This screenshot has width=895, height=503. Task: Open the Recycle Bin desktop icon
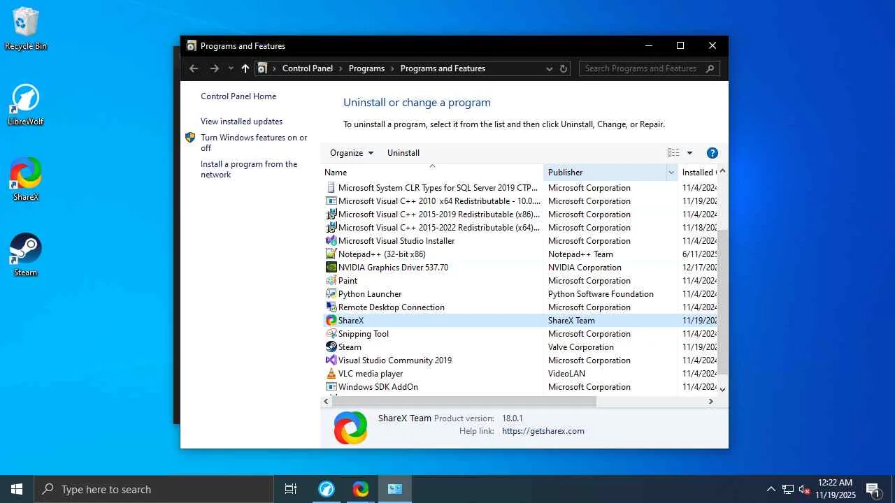pyautogui.click(x=26, y=29)
